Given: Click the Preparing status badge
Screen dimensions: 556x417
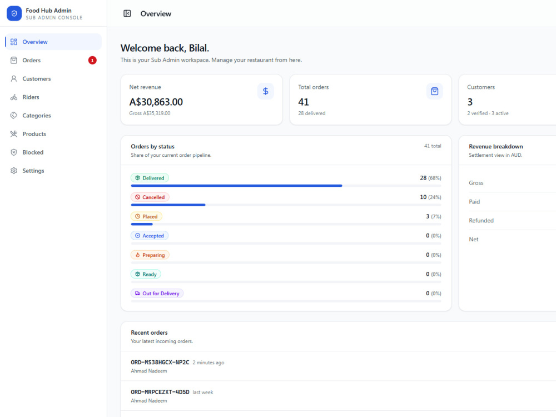Looking at the screenshot, I should tap(150, 255).
